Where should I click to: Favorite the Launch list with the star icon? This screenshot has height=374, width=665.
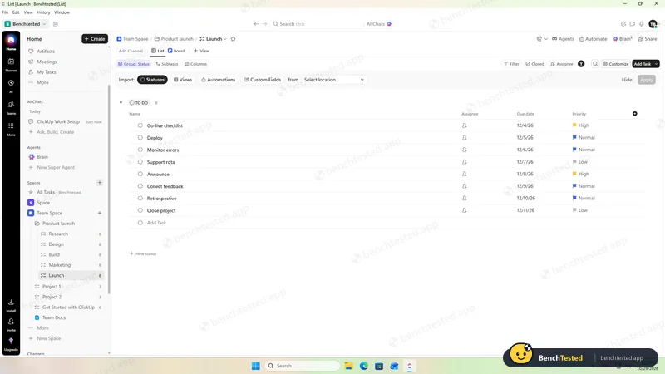(233, 38)
